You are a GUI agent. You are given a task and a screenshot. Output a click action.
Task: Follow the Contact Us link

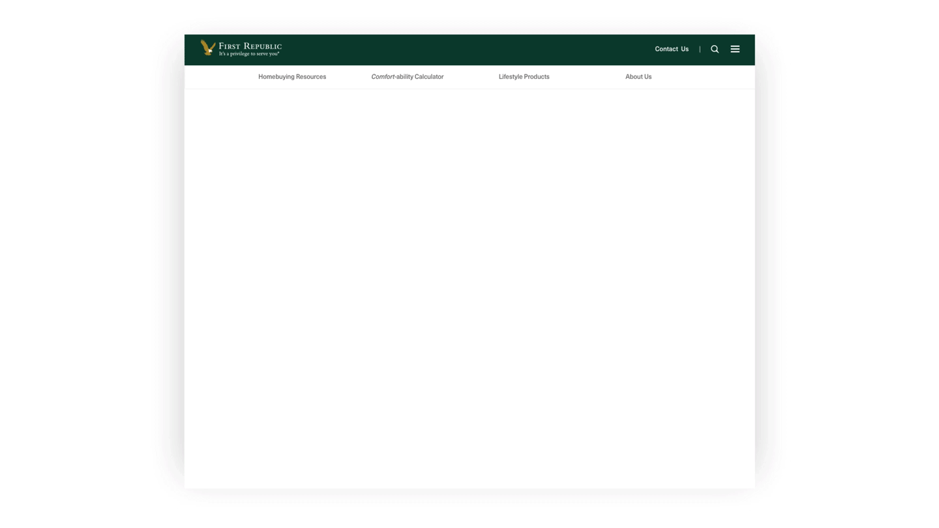pyautogui.click(x=672, y=49)
